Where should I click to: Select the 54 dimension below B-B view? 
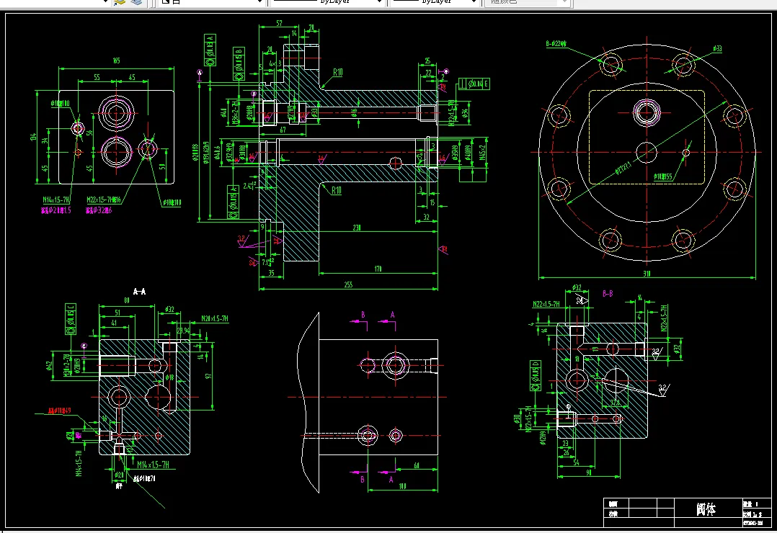[577, 462]
